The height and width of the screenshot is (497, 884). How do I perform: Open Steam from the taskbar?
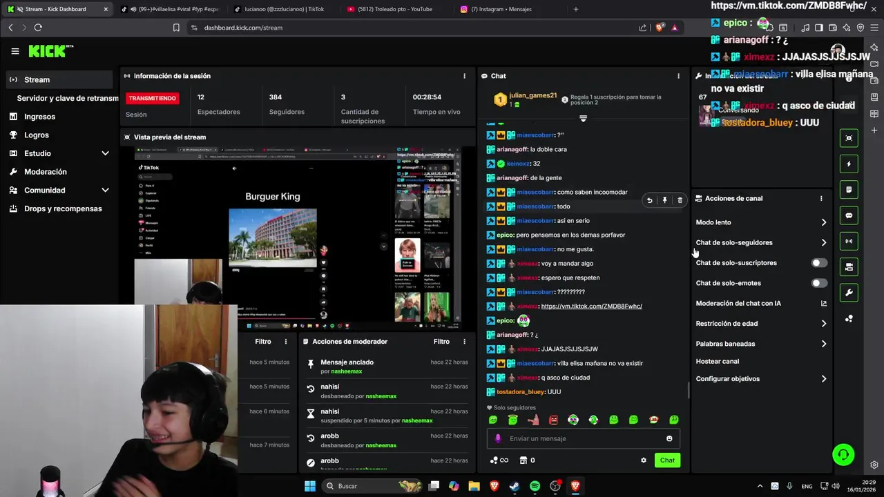coord(515,486)
